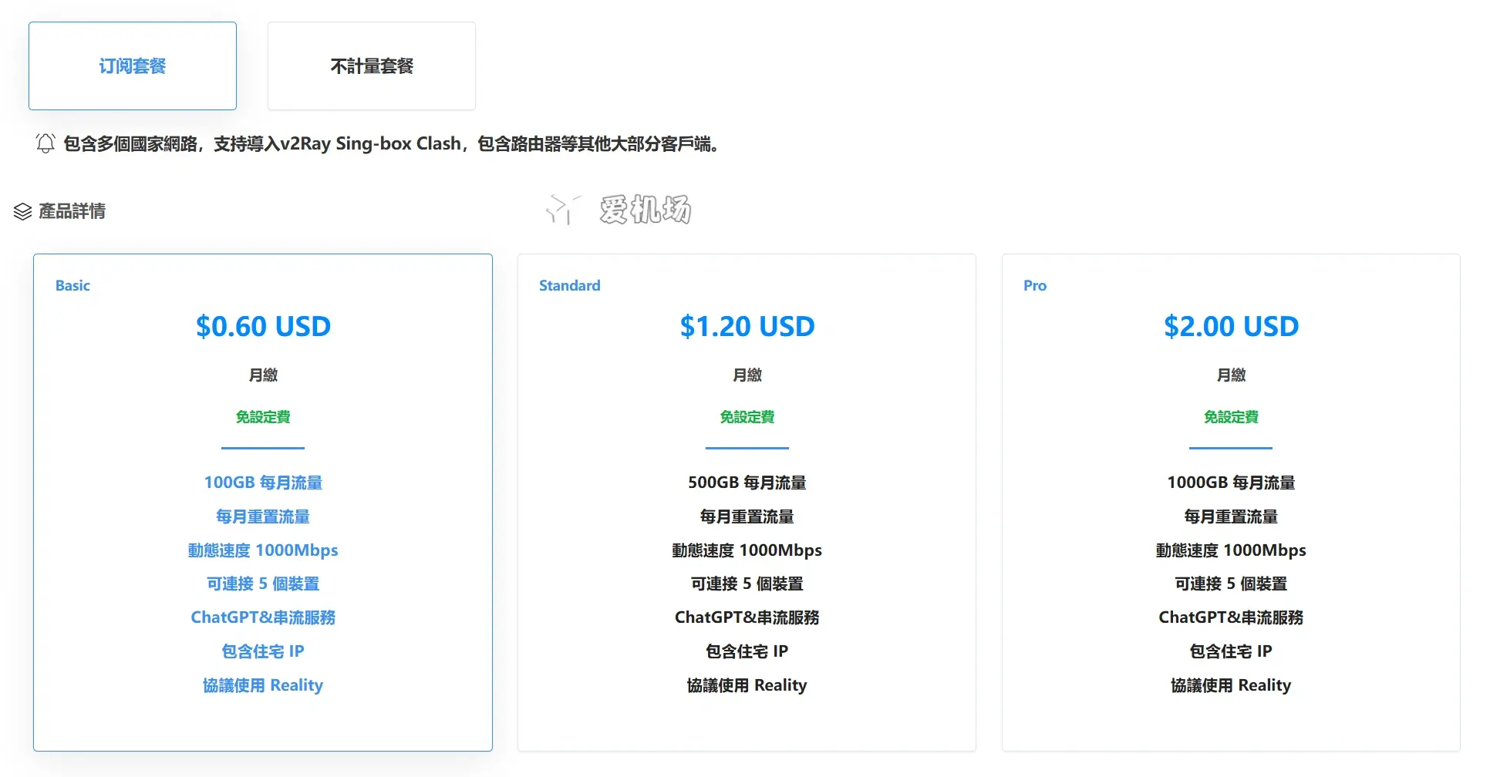Screen dimensions: 1490x777
Task: Click 500GB 每月流量 in Standard plan
Action: 747,483
